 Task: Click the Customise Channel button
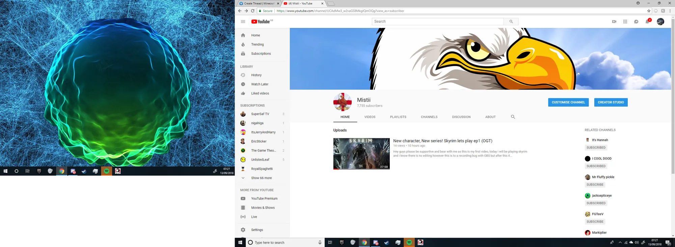[x=568, y=102]
